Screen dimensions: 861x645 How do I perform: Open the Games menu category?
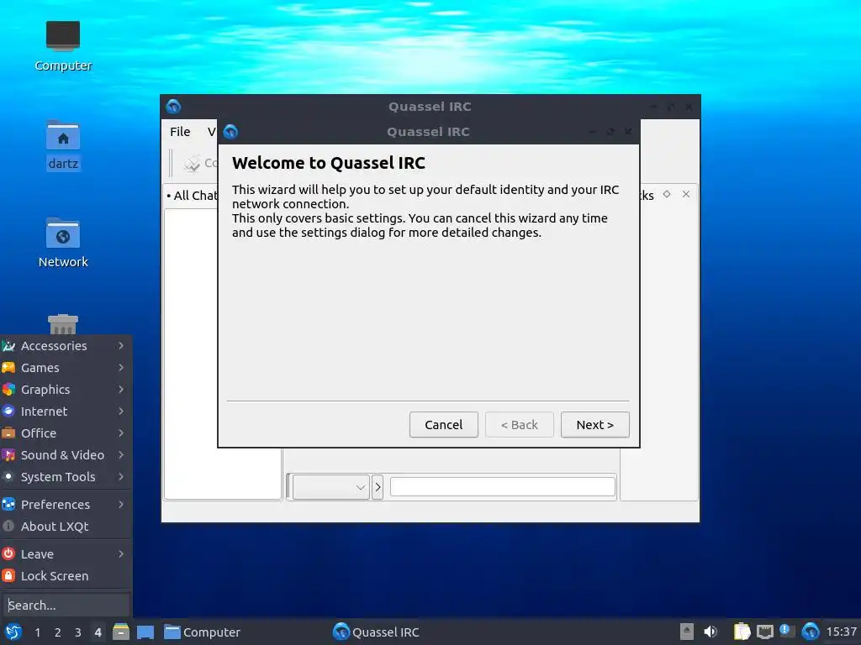click(x=65, y=368)
